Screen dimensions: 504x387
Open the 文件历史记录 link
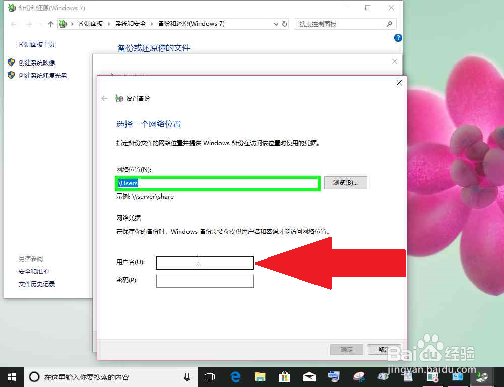[37, 284]
